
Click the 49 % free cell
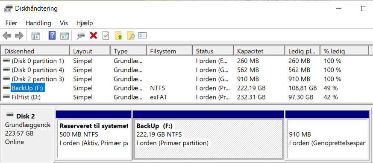pos(331,88)
